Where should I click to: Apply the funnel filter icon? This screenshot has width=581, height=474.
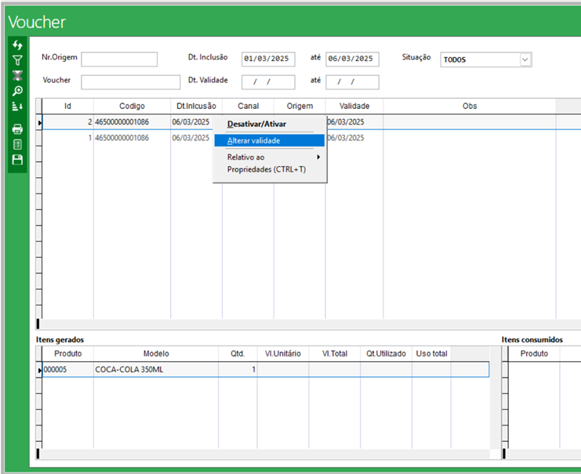point(17,60)
